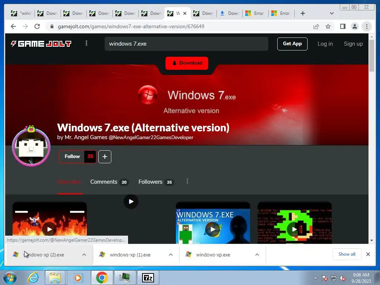Bookmark this page with the star icon
Image resolution: width=380 pixels, height=285 pixels.
[328, 26]
